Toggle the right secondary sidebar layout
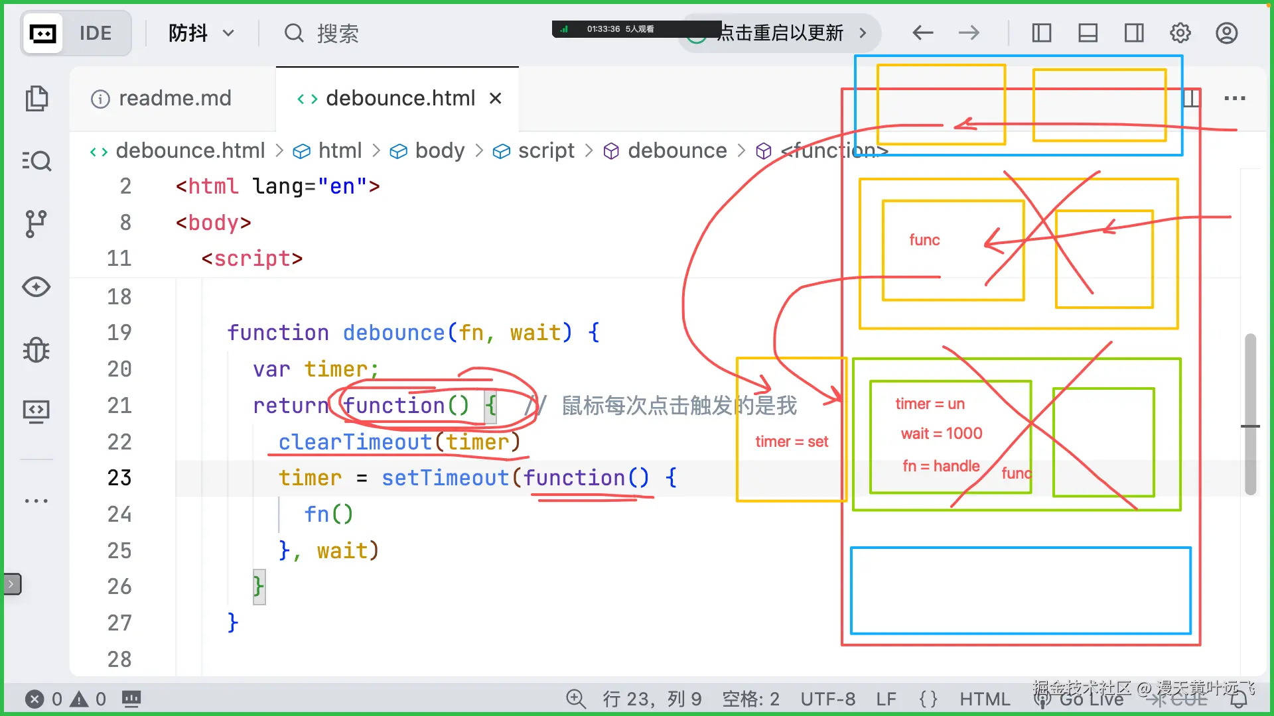 [1134, 32]
